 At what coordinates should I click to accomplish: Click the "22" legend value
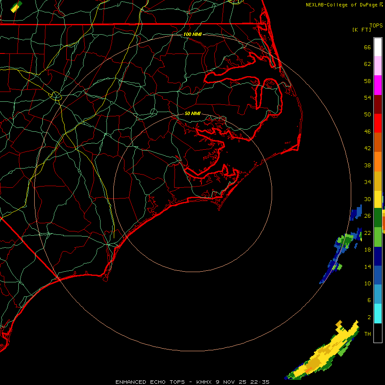367,233
